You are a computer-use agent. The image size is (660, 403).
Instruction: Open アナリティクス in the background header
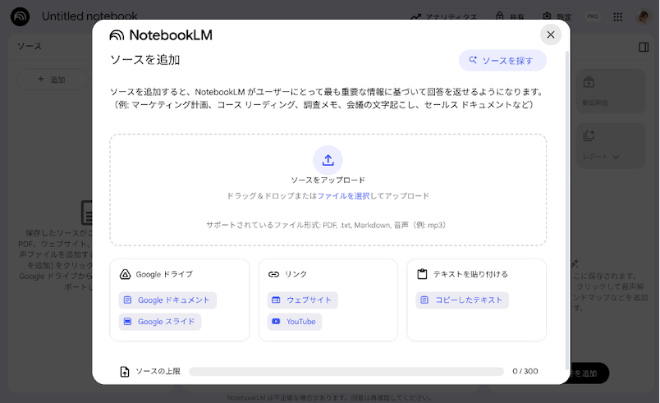pyautogui.click(x=443, y=17)
